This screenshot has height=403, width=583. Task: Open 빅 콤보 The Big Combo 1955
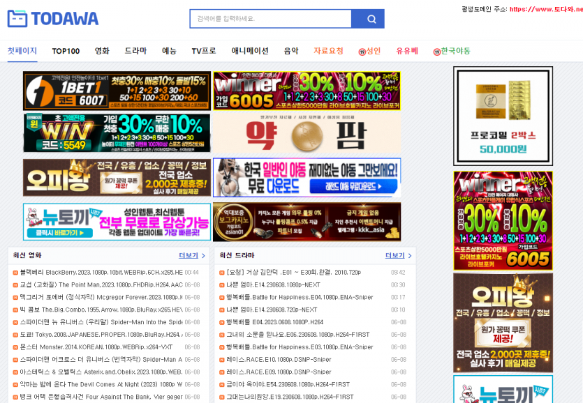click(x=101, y=310)
